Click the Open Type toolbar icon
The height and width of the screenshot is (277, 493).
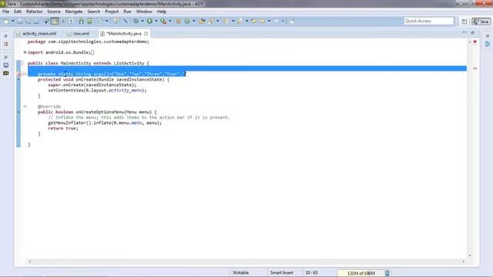(202, 21)
